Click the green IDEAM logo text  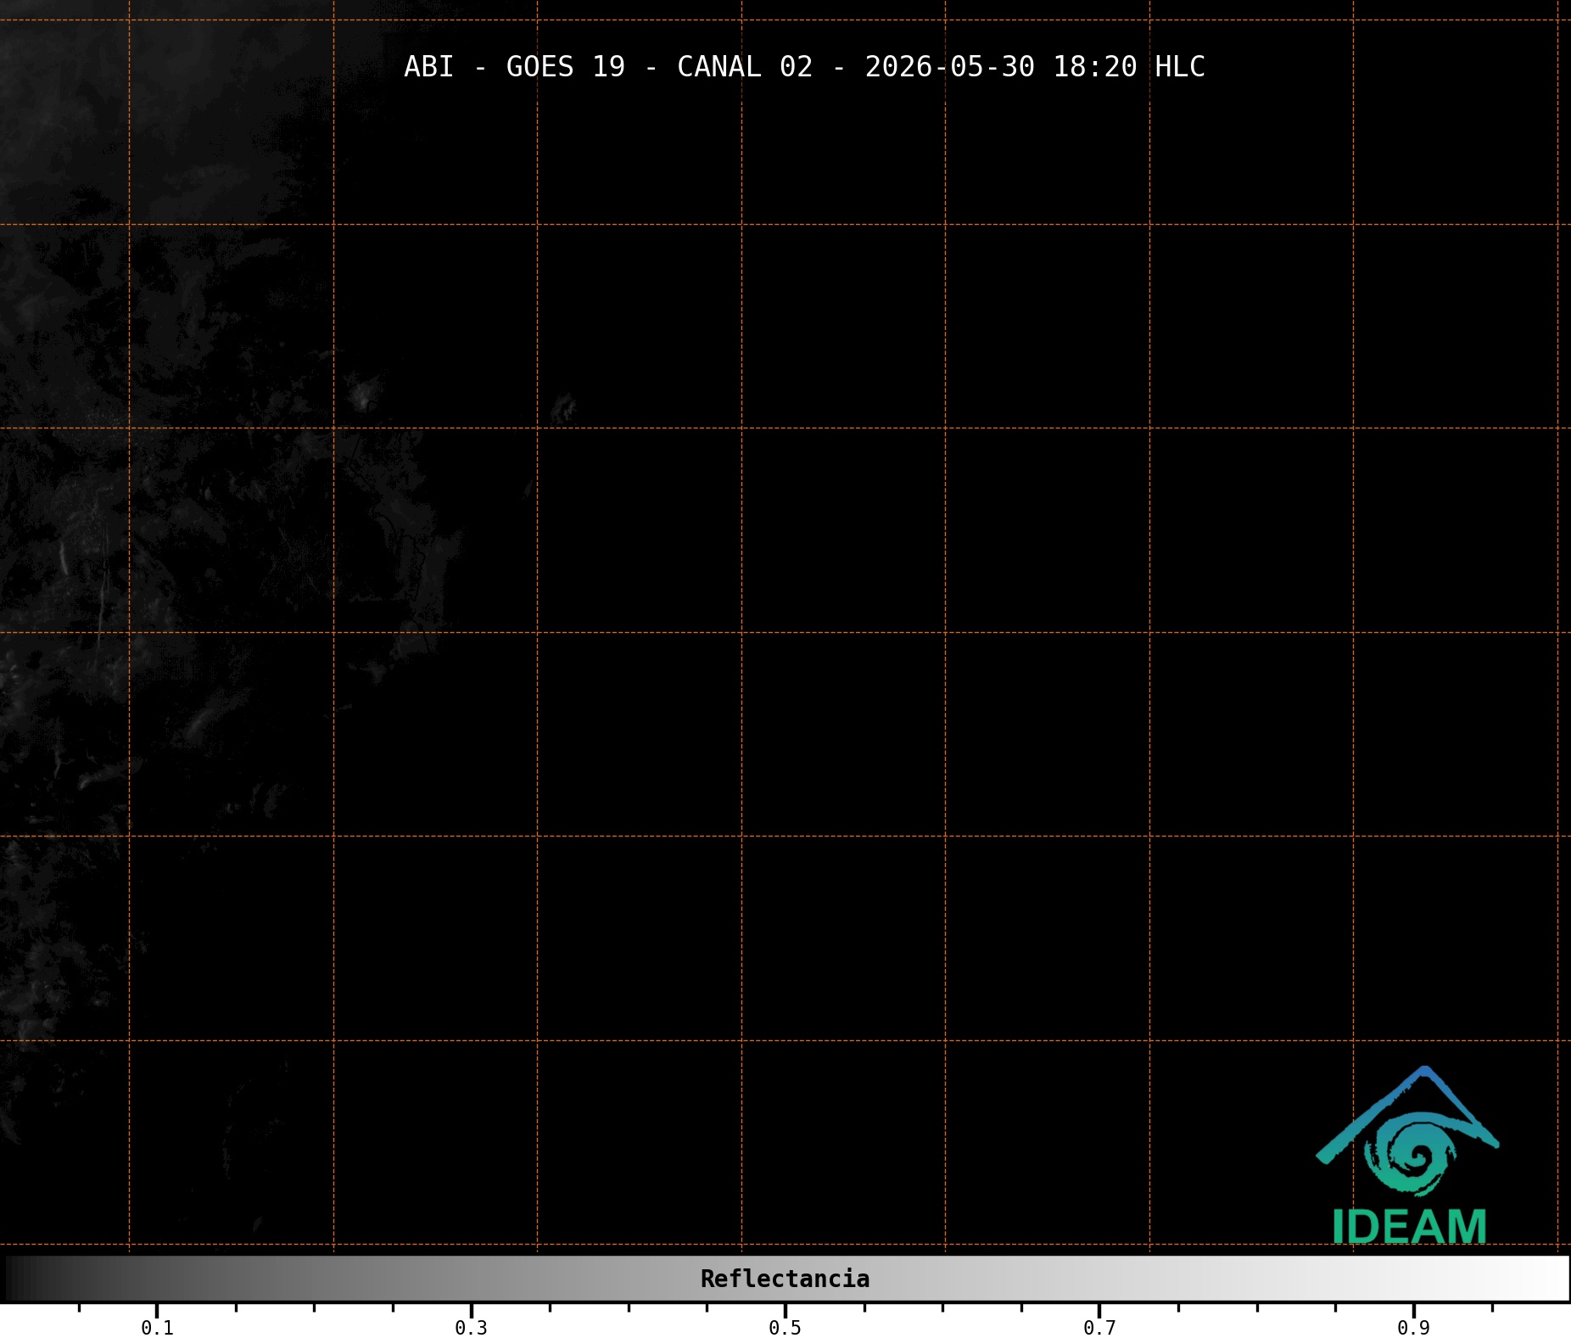click(1409, 1227)
